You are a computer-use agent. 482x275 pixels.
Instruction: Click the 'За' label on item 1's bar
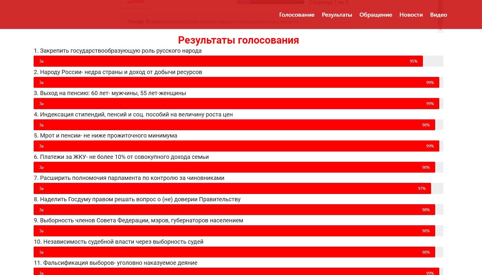pos(41,61)
